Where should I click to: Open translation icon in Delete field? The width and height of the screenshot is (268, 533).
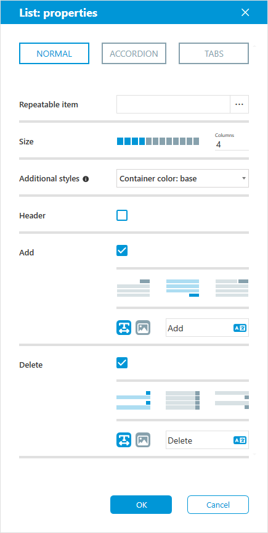click(x=240, y=440)
